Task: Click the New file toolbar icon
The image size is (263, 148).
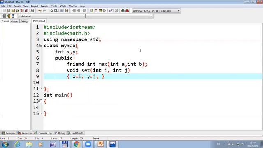Action: pyautogui.click(x=4, y=11)
